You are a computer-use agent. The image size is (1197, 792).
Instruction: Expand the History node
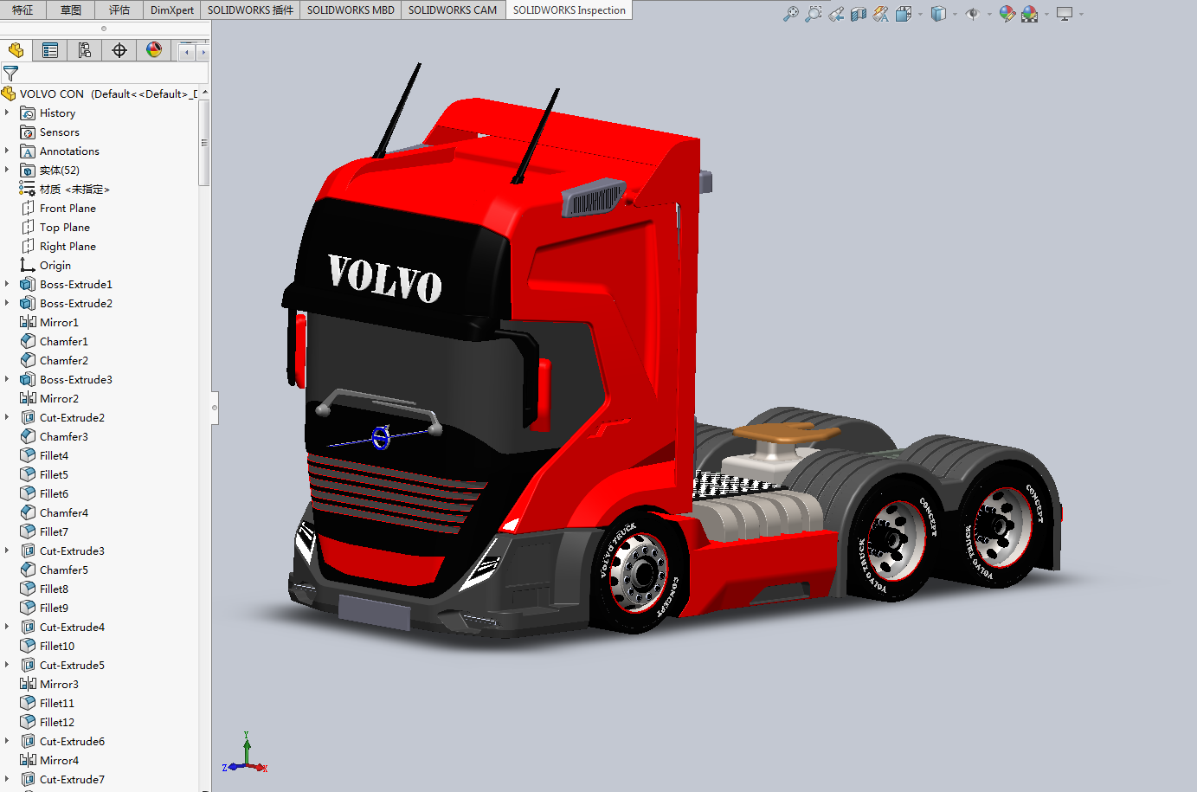[x=7, y=113]
